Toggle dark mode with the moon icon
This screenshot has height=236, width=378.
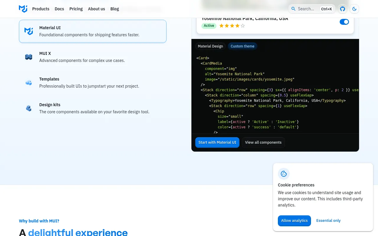point(354,9)
